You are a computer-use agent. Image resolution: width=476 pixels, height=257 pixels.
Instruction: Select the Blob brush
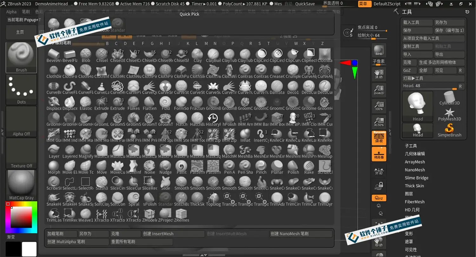(x=86, y=56)
